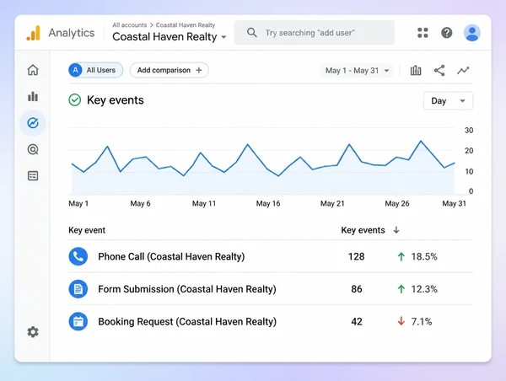Screen dimensions: 506x381
Task: Sort by Key events descending arrow
Action: click(396, 230)
